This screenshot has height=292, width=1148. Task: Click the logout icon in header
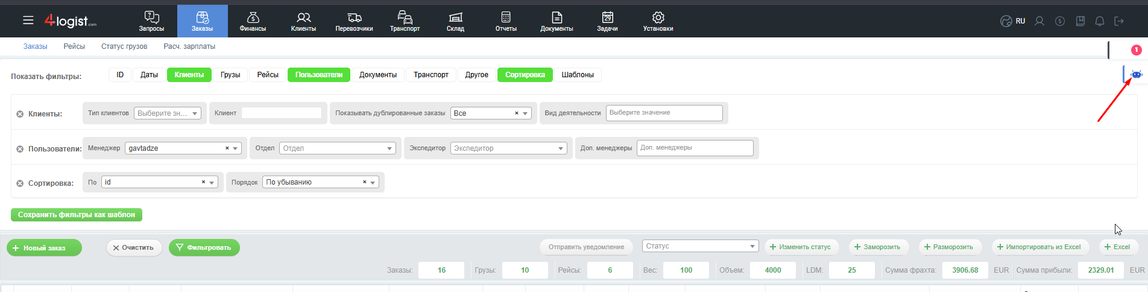pyautogui.click(x=1119, y=21)
